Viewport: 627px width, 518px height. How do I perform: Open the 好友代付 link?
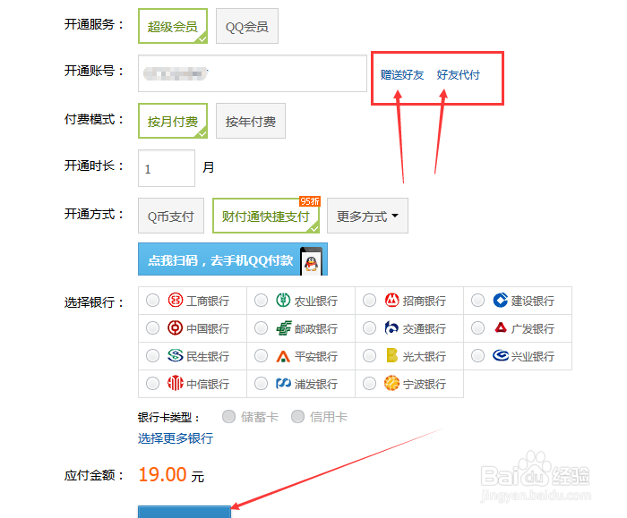tap(459, 74)
